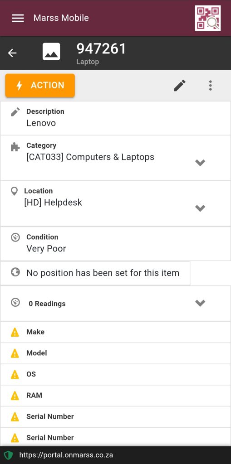Viewport: 231px width, 464px height.
Task: Open the three-dot more options menu
Action: click(x=210, y=86)
